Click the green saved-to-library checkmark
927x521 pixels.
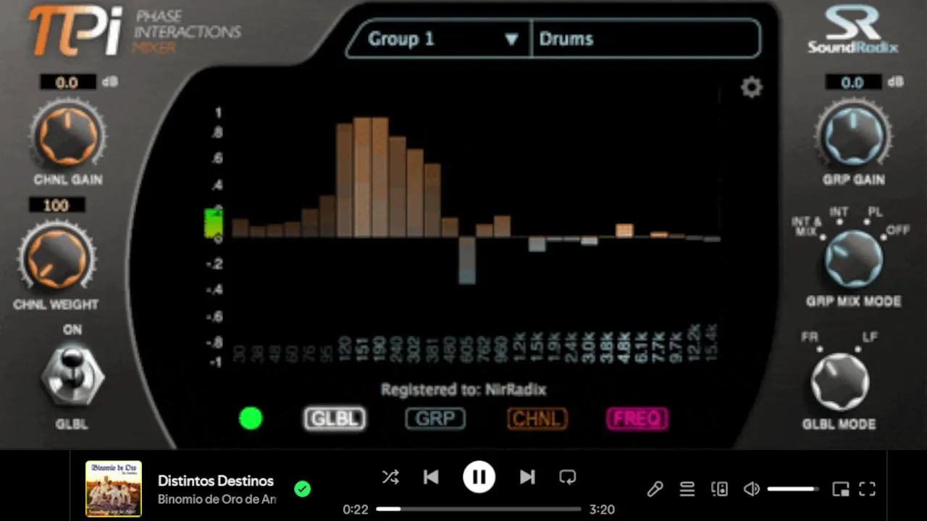point(303,489)
